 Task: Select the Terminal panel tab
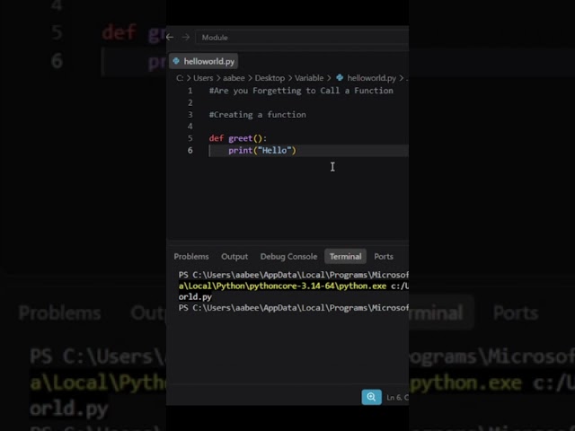[345, 256]
